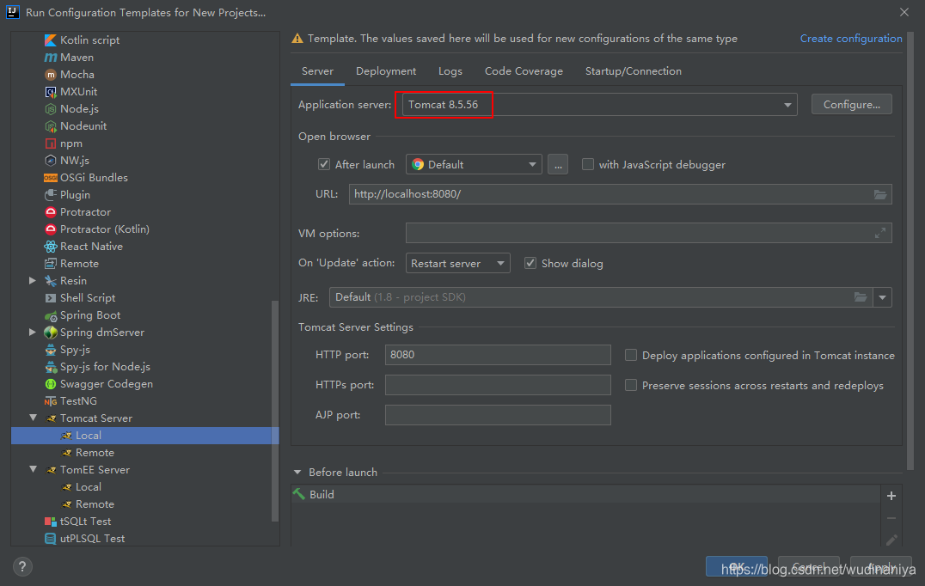Select the Nodeunit icon
This screenshot has height=586, width=925.
51,126
